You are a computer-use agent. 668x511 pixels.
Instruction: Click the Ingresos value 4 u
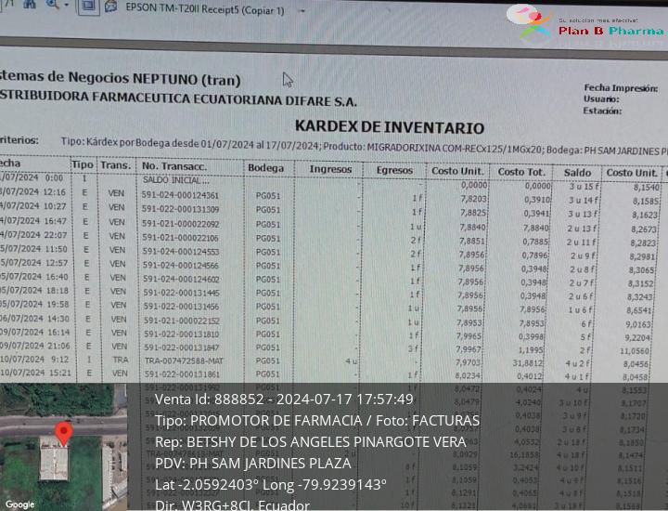(x=351, y=361)
